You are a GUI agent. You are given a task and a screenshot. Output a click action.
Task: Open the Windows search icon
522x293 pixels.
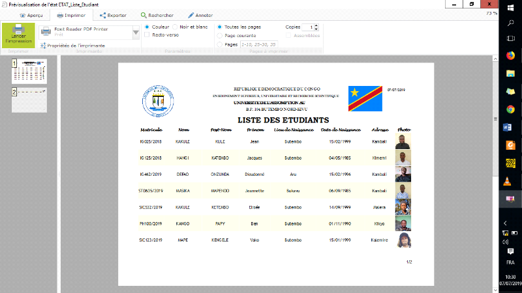tap(510, 24)
